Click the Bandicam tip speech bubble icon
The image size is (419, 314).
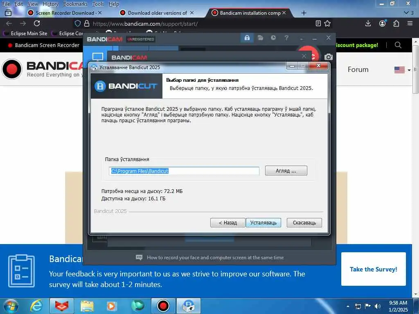click(139, 258)
